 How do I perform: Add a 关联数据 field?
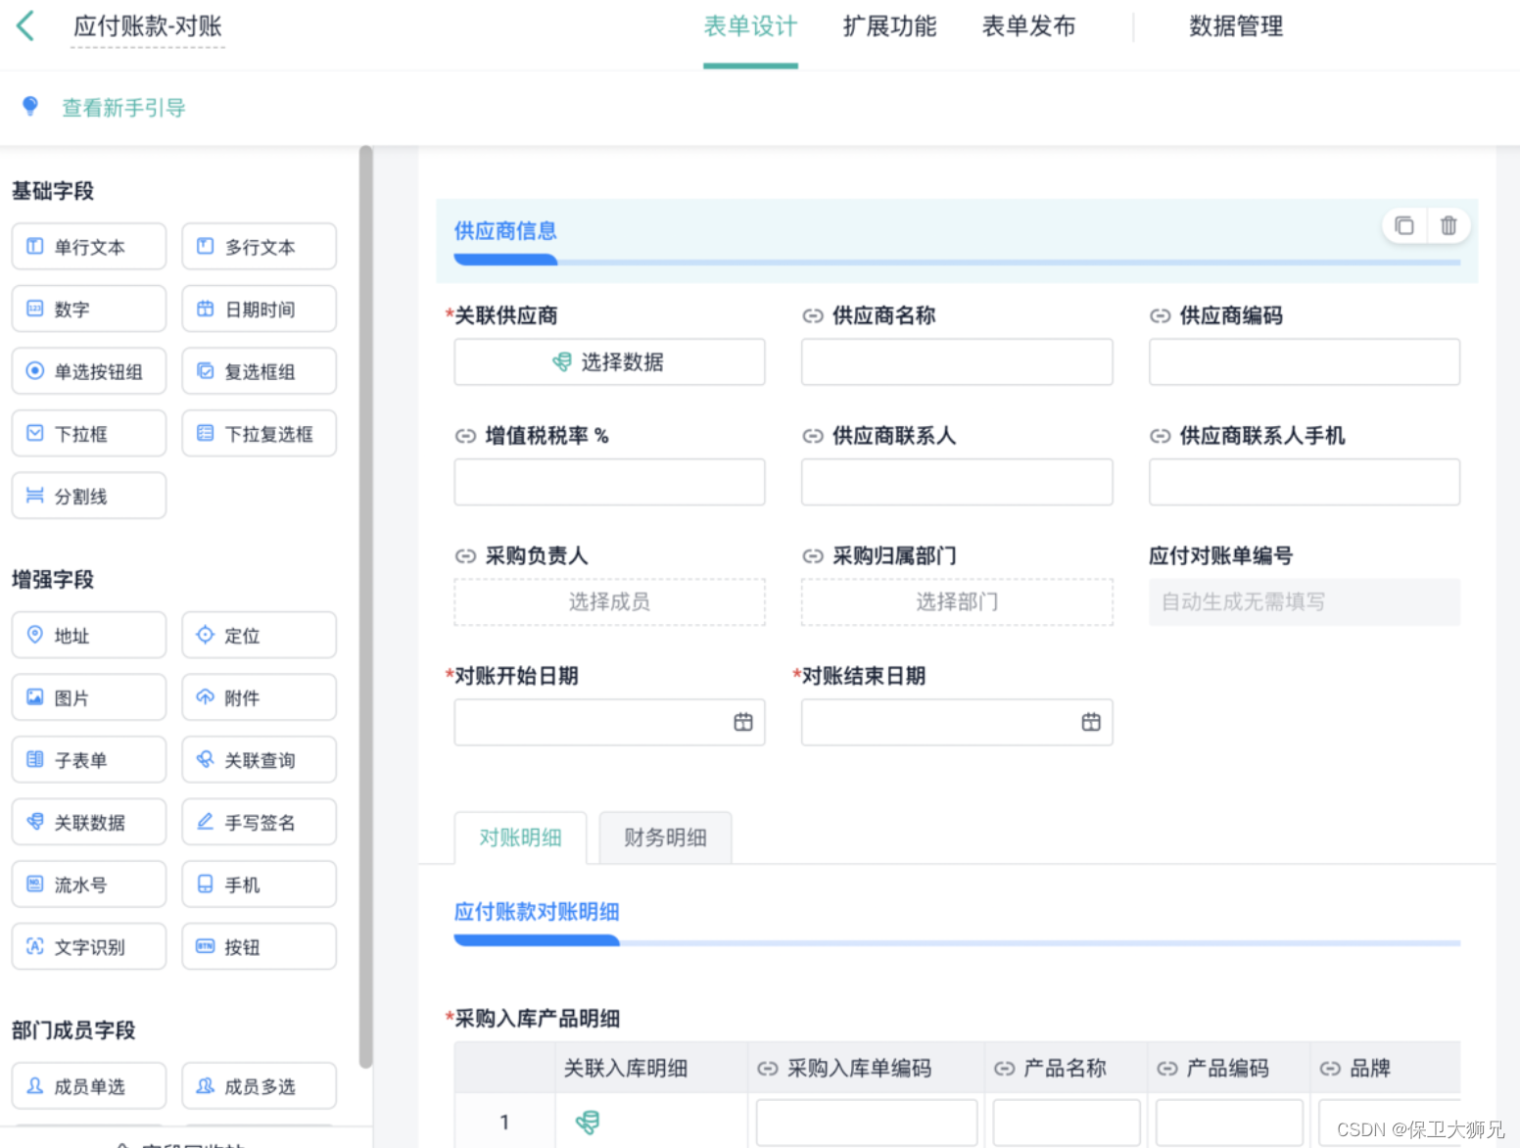89,822
